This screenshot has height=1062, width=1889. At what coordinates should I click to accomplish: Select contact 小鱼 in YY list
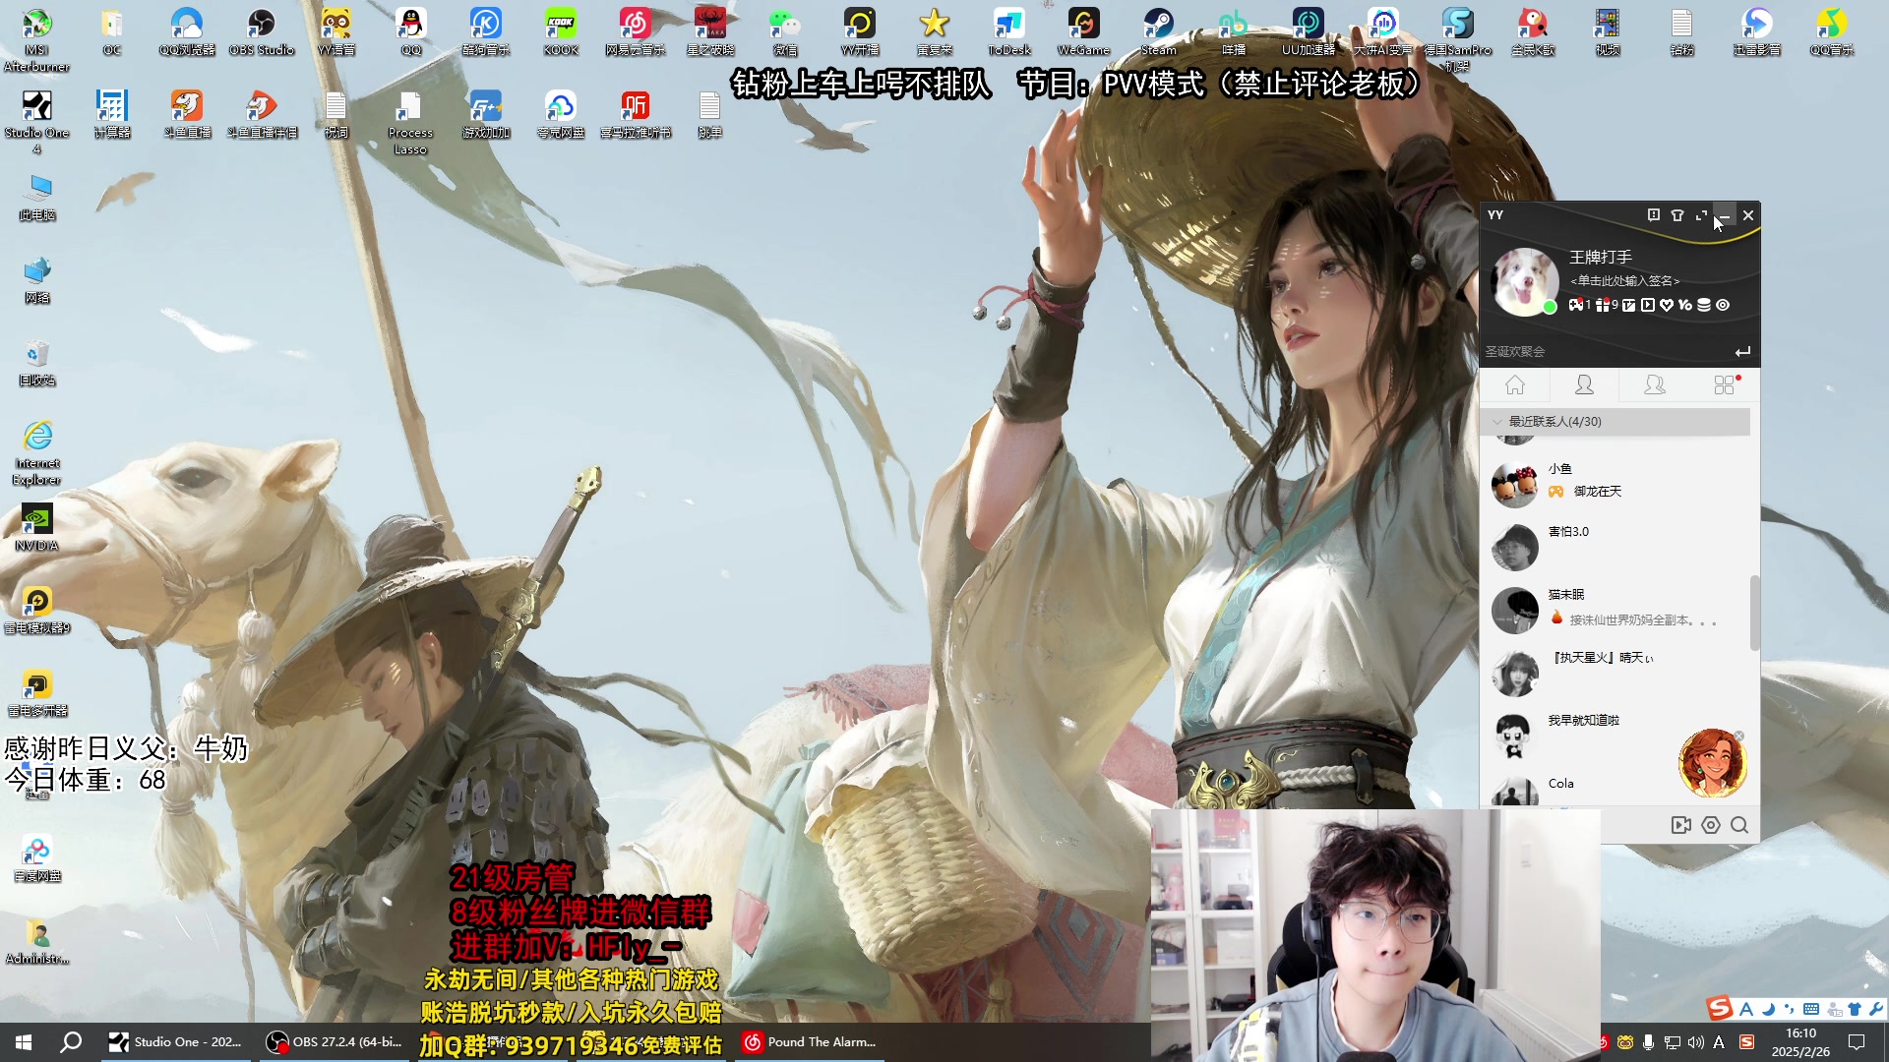[1615, 484]
